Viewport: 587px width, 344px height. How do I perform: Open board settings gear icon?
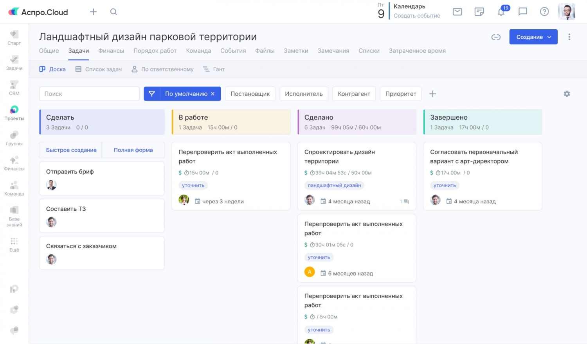click(567, 94)
